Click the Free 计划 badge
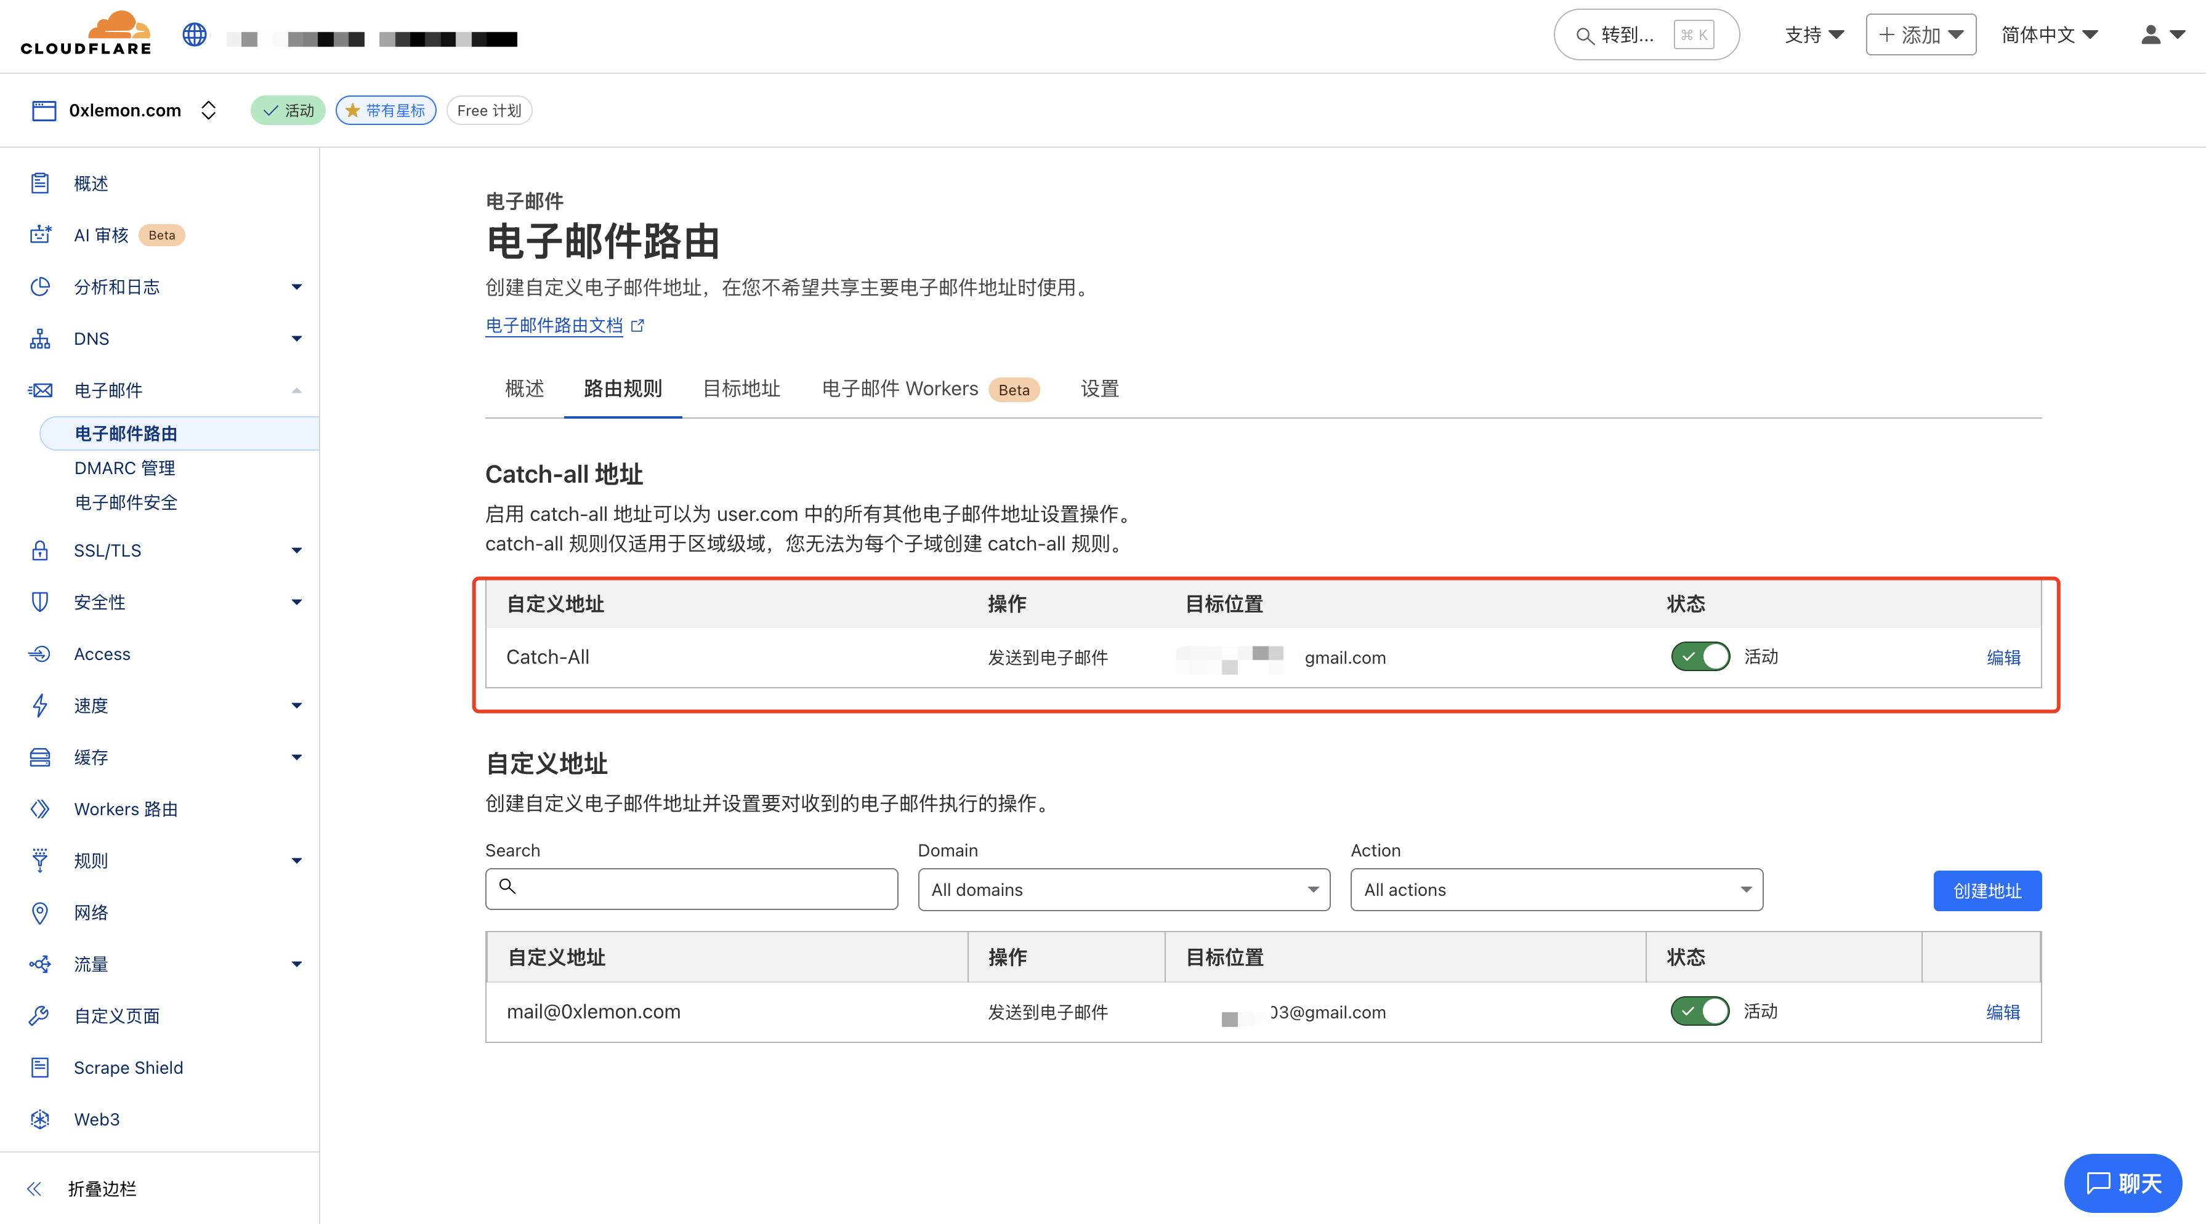Image resolution: width=2206 pixels, height=1224 pixels. pos(489,110)
